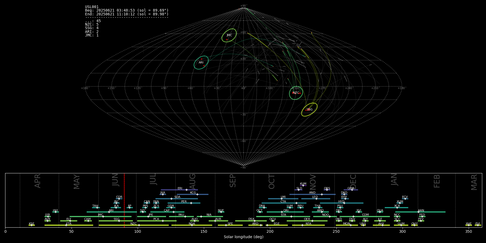The height and width of the screenshot is (243, 486).
Task: Click the +120 longitude label on sky map
Action: click(137, 88)
